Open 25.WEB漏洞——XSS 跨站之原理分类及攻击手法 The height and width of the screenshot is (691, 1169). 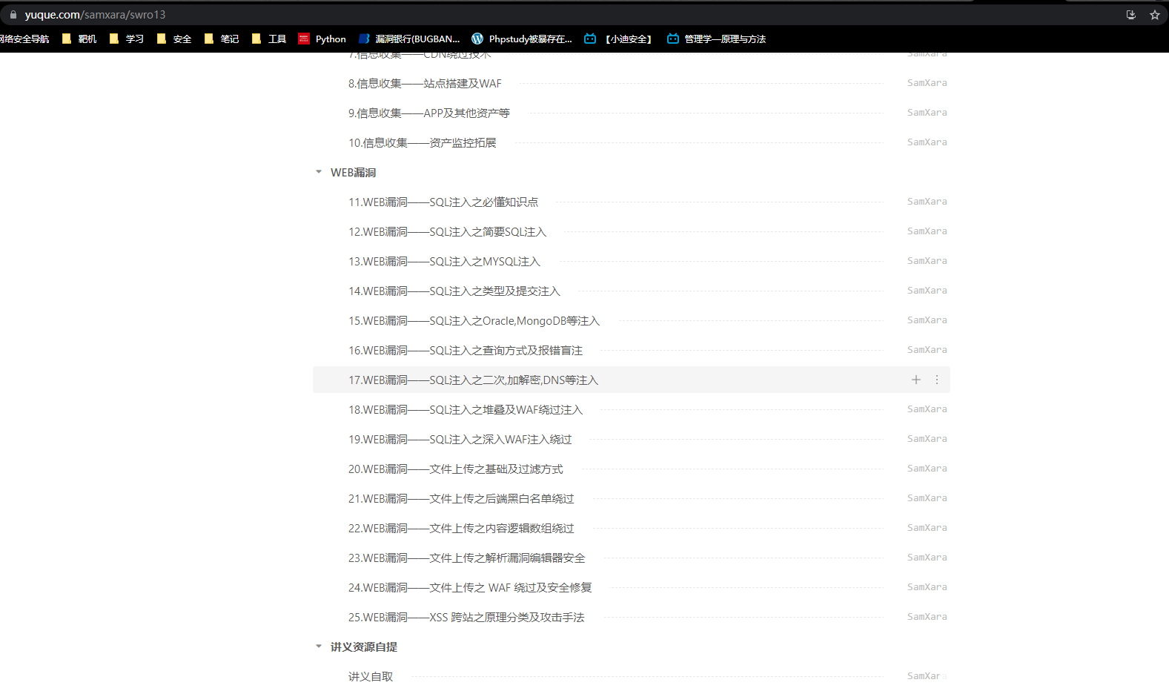466,618
